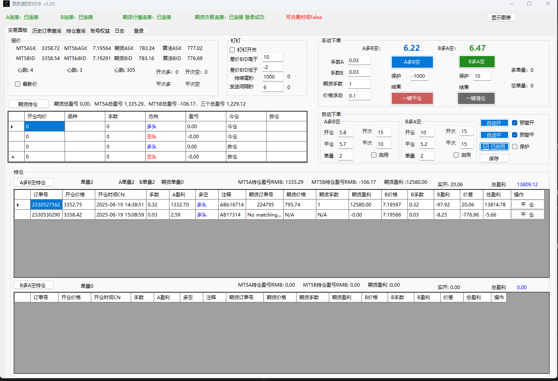Click the 保存 button in auto order
Image resolution: width=558 pixels, height=381 pixels.
[494, 158]
